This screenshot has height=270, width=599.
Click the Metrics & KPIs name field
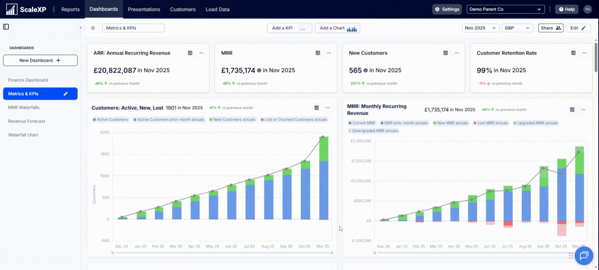133,28
